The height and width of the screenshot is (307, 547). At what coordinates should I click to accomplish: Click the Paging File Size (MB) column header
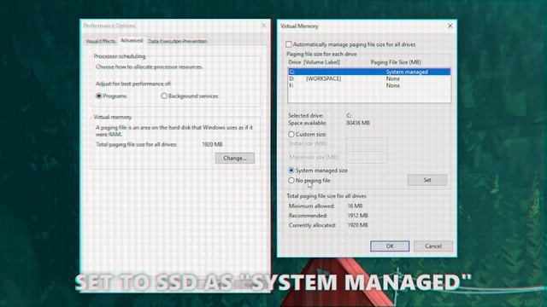click(x=396, y=62)
